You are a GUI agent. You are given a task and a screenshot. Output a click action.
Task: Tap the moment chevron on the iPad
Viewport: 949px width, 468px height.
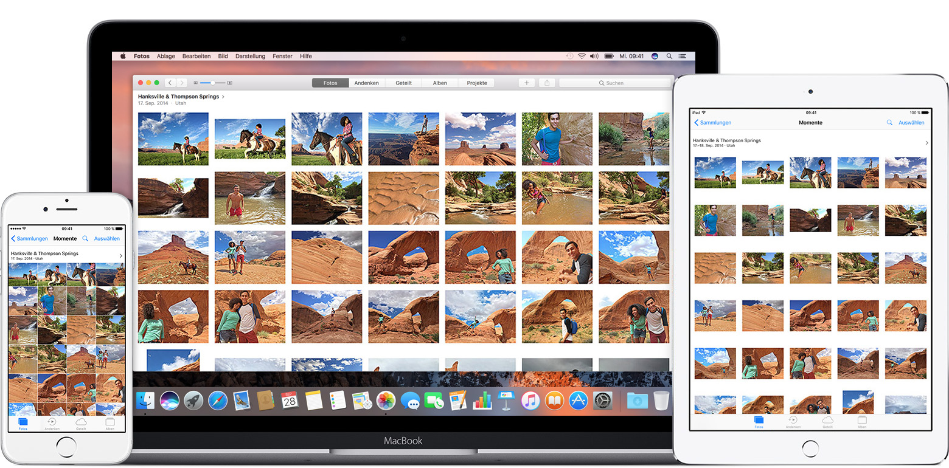(926, 143)
